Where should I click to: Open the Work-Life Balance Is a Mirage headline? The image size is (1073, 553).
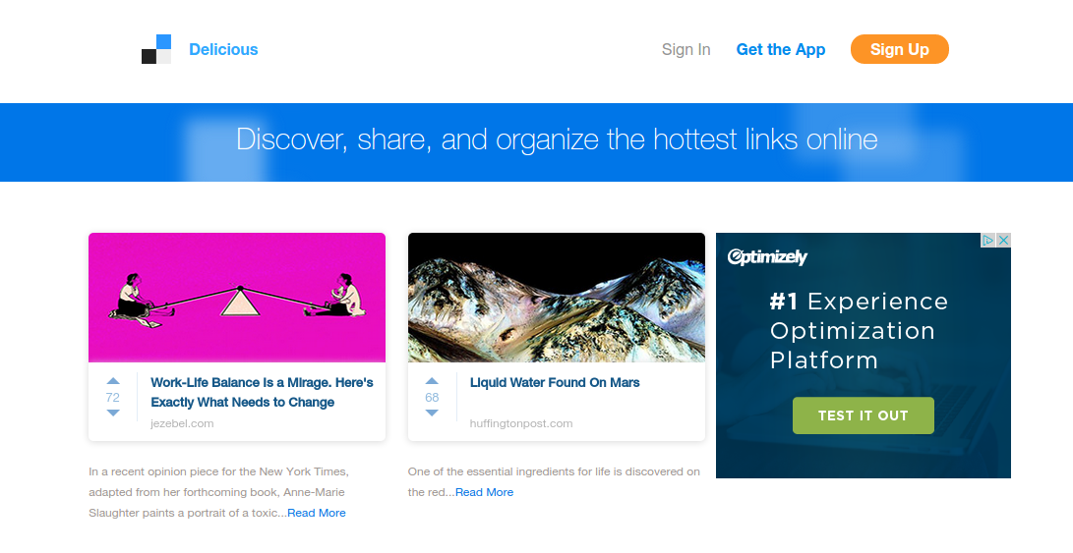point(262,392)
